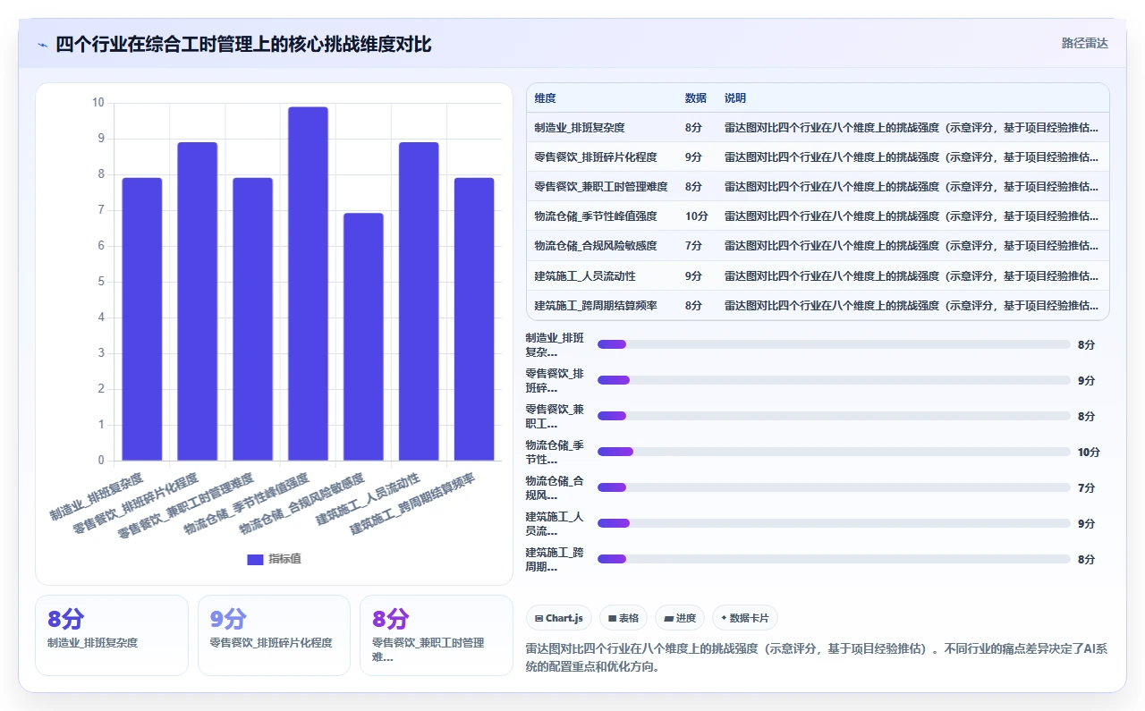Click the 零售餐饮_兼职 progress bar

coord(834,416)
